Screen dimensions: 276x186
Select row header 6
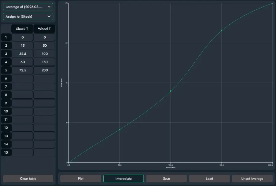click(6, 78)
